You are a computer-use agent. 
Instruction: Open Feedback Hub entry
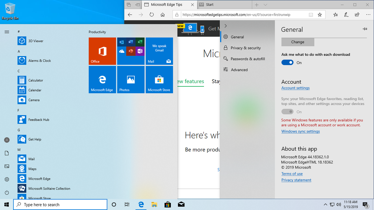[44, 120]
